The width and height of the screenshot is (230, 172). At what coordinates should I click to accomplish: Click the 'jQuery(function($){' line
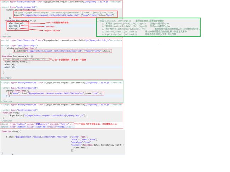click(x=17, y=91)
